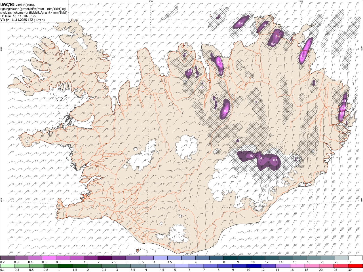
Task: Click the '15W' longitude label at top
Action: [x=300, y=1]
